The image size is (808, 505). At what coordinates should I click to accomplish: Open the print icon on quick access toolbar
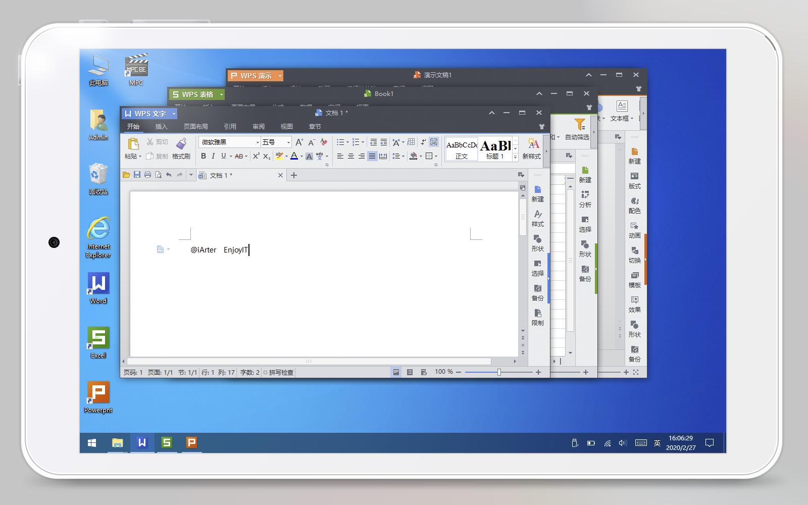147,175
